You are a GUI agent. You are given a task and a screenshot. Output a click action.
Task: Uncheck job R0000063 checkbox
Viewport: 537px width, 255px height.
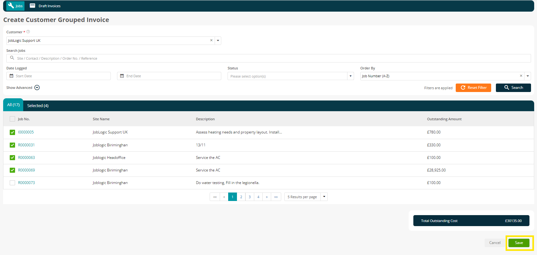click(x=12, y=158)
